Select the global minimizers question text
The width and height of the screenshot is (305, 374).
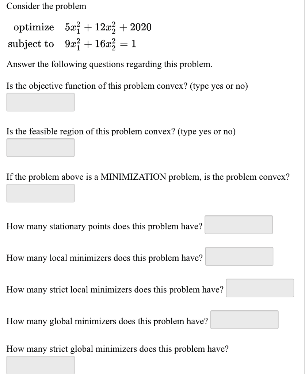[107, 321]
